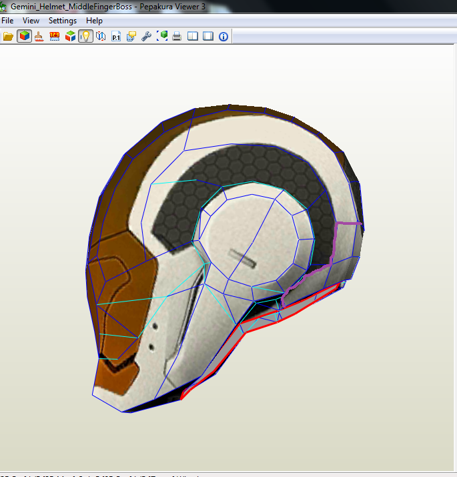The height and width of the screenshot is (477, 457).
Task: Select the paint brush icon
Action: click(39, 37)
